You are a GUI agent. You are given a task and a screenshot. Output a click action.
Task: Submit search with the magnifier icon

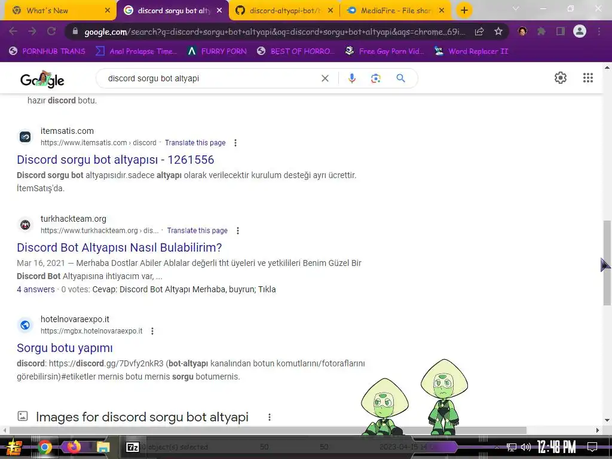(400, 78)
